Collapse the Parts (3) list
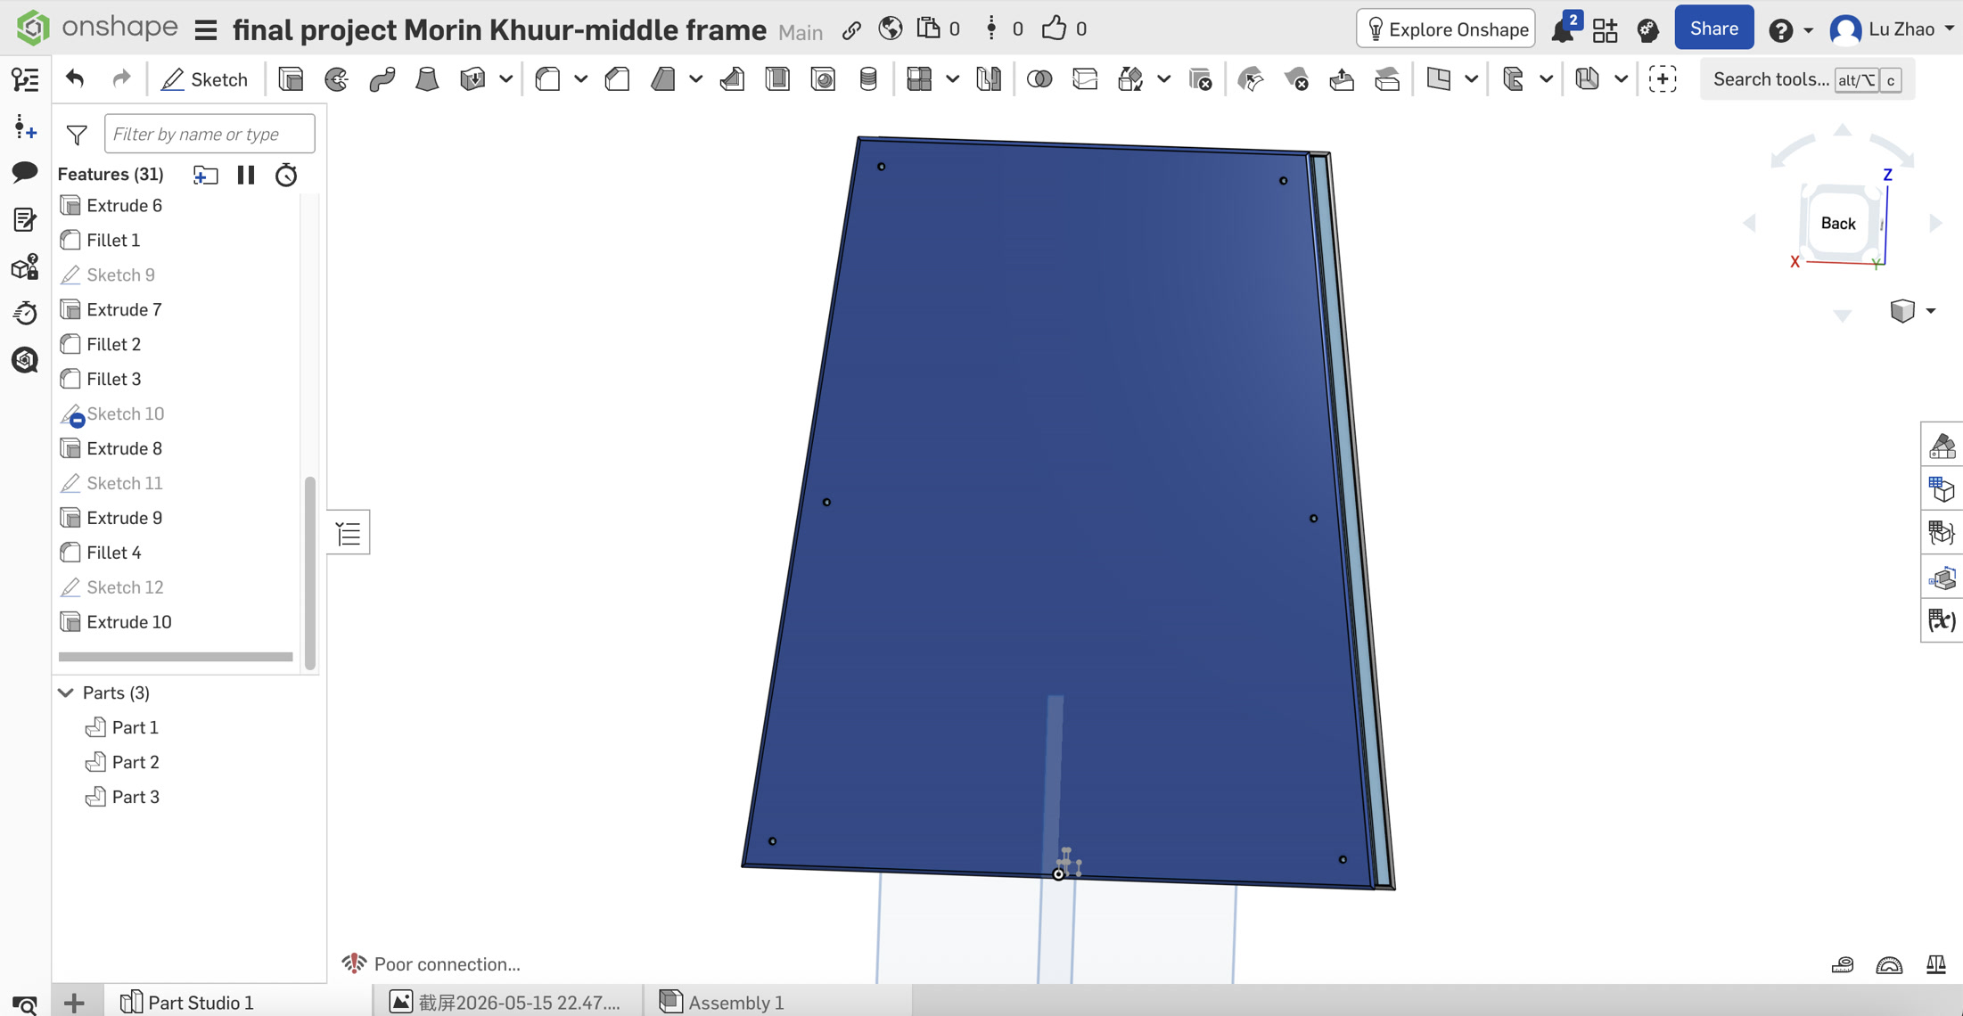The width and height of the screenshot is (1963, 1016). pos(66,692)
